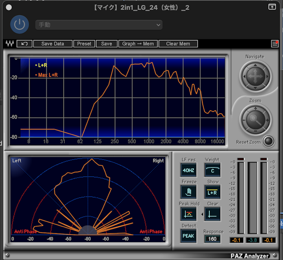
Task: Click the PAZ Analyzer name label
Action: tap(250, 256)
